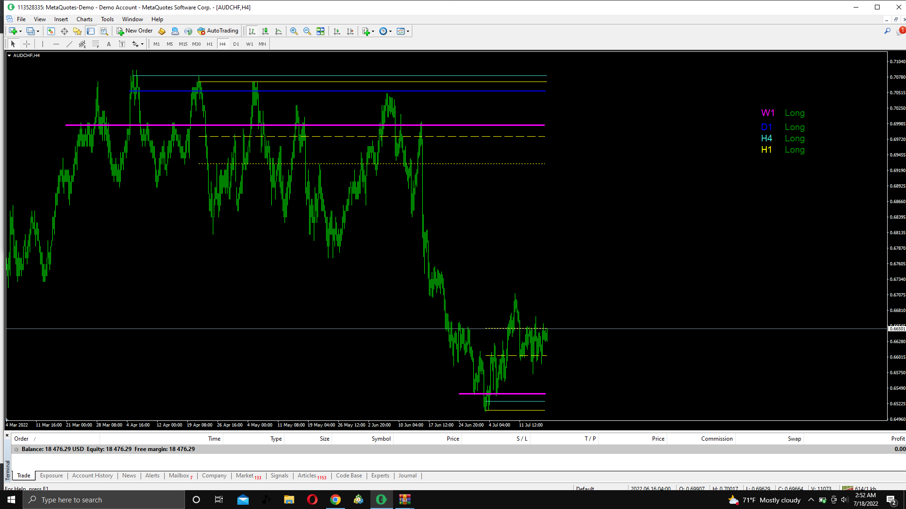Open the Strategy Tester icon

tap(104, 31)
